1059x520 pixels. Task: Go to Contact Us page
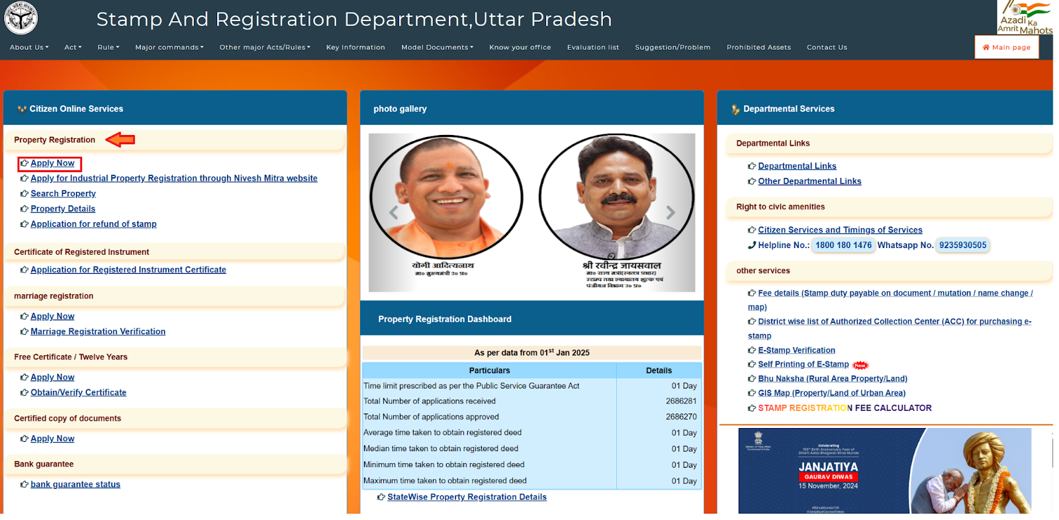827,48
